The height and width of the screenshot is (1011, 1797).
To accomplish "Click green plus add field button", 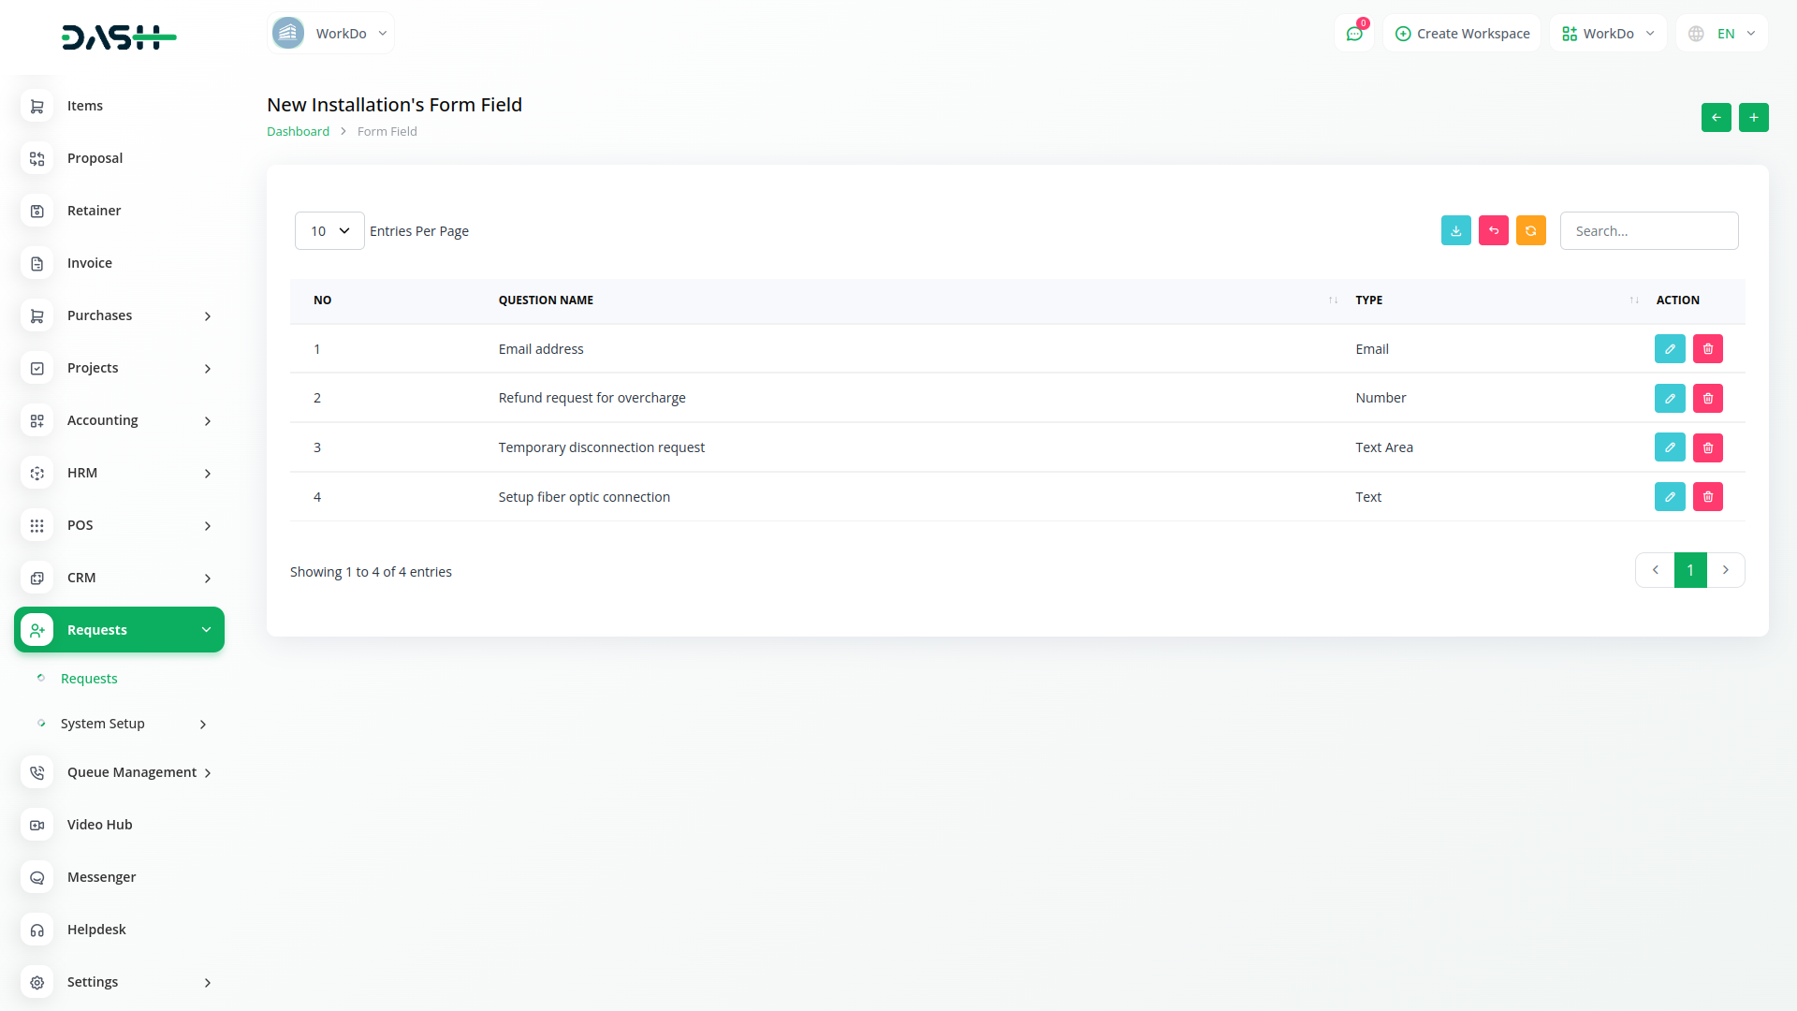I will point(1753,117).
